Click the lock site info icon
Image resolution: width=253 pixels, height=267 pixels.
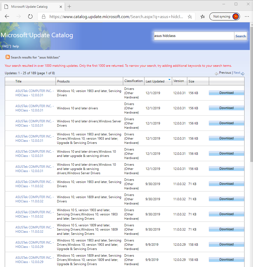(x=44, y=16)
